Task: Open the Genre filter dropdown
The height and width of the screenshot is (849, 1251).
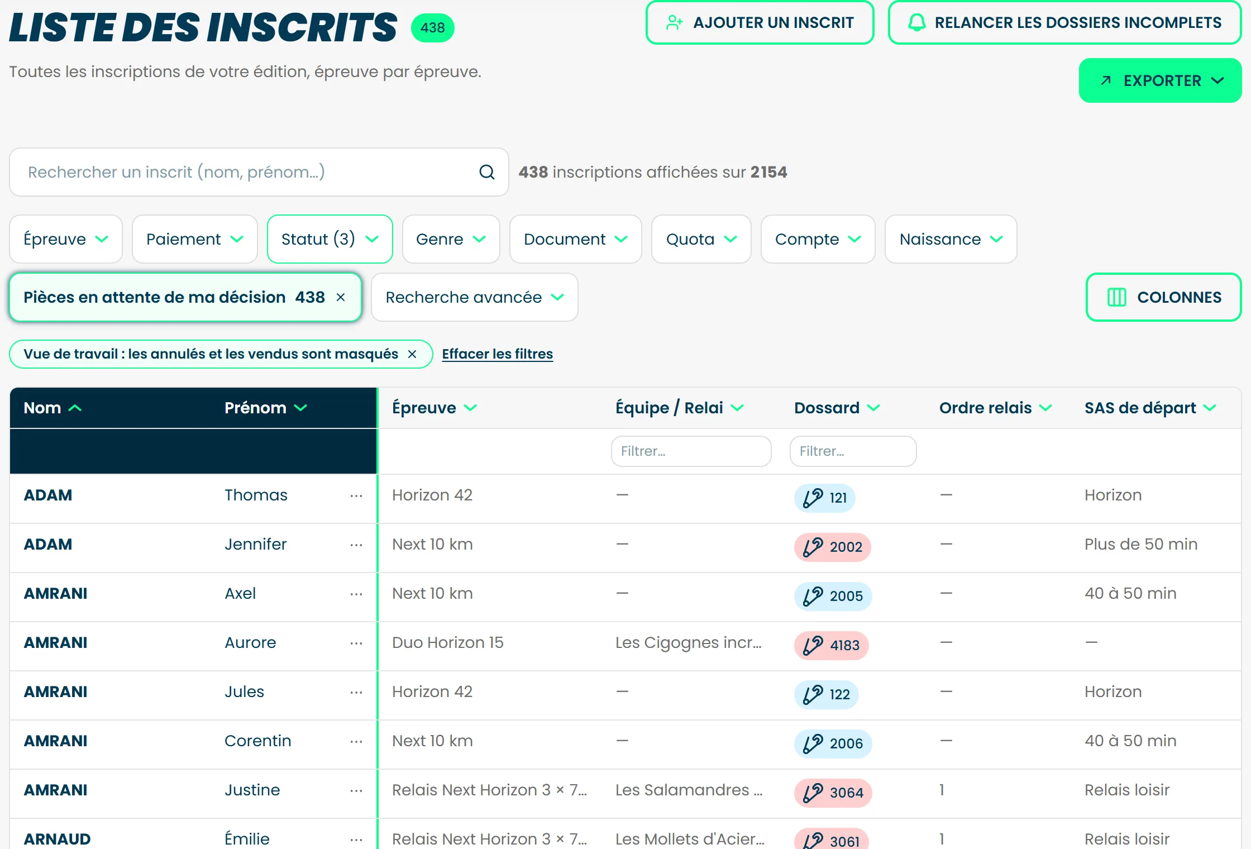Action: (451, 239)
